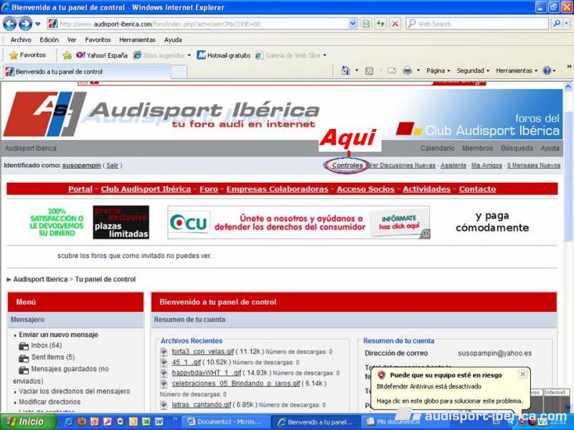The width and height of the screenshot is (574, 430).
Task: Click the browser Forward arrow button
Action: coord(25,24)
